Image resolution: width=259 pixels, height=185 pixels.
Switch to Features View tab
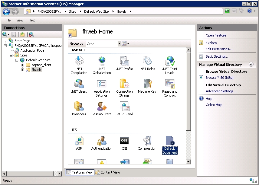[80, 172]
